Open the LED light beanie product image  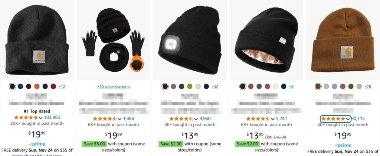190,40
